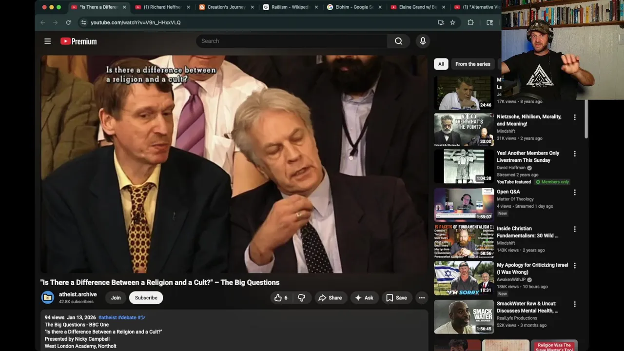Like the video with thumbs-up button

coord(281,298)
